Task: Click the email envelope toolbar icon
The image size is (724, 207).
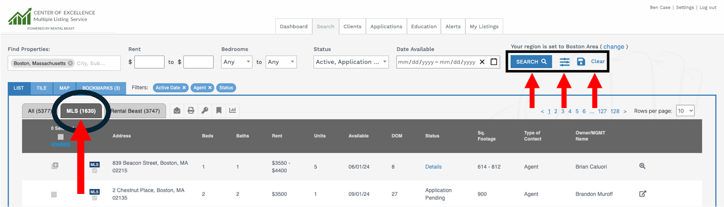Action: point(177,110)
